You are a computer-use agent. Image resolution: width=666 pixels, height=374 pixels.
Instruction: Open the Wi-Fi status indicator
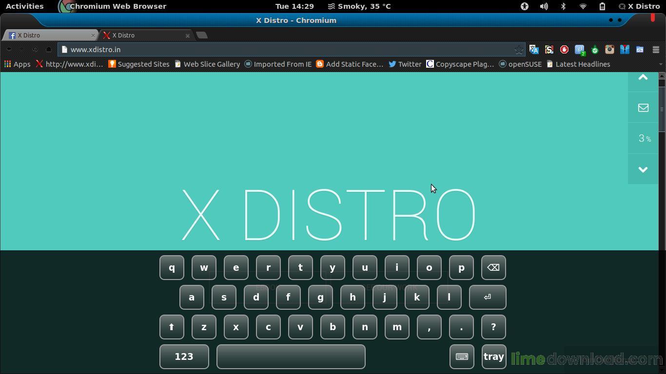pyautogui.click(x=583, y=6)
